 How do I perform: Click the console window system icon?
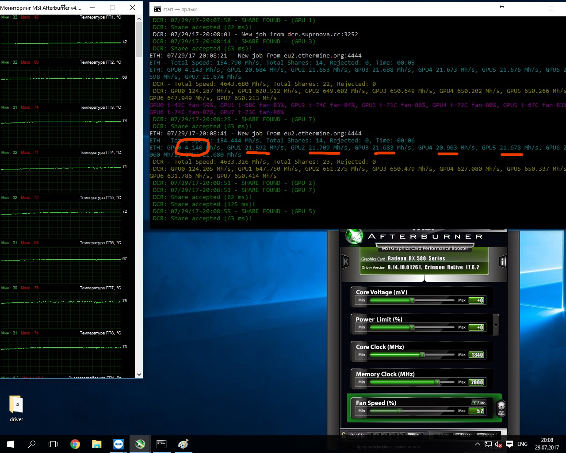click(x=157, y=9)
